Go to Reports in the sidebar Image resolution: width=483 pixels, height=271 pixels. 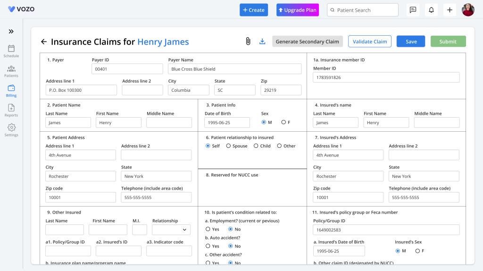click(x=11, y=111)
